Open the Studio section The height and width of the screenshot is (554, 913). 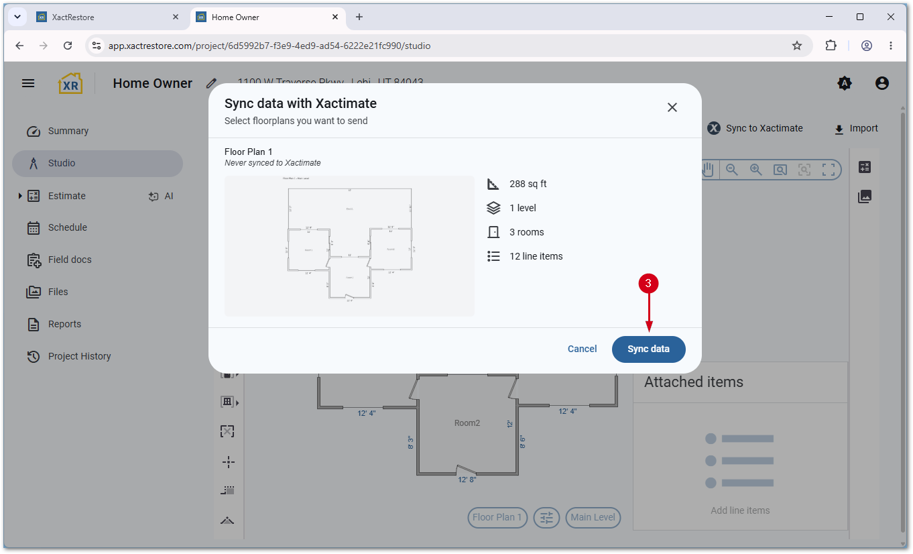[97, 163]
